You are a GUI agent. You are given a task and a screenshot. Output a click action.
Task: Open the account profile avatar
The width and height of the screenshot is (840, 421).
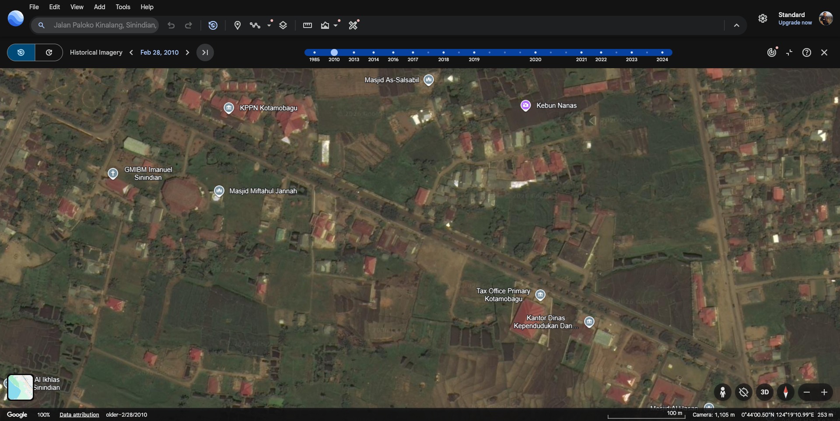pos(826,18)
